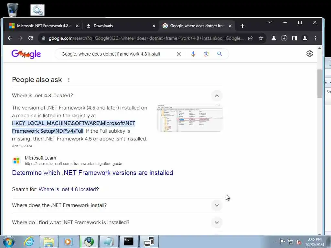This screenshot has width=331, height=248.
Task: Click the Microsoft Learn source name
Action: pos(40,158)
